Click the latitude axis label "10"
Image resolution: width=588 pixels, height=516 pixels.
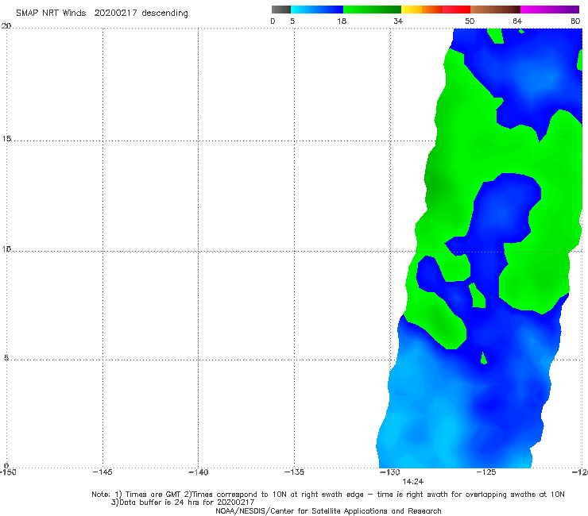point(6,248)
